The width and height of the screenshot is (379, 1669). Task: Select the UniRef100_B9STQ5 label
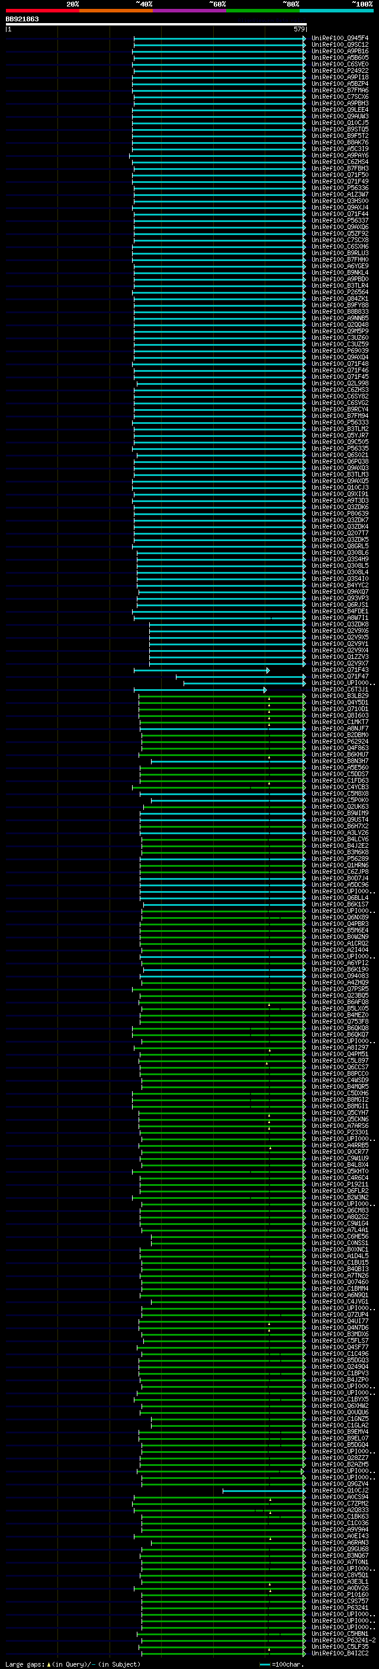[x=340, y=129]
